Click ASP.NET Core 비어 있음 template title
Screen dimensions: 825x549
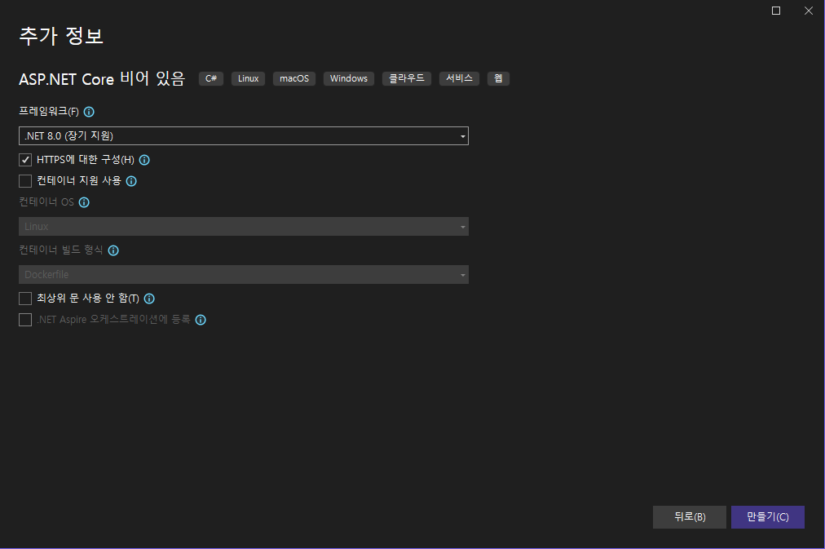(x=102, y=78)
